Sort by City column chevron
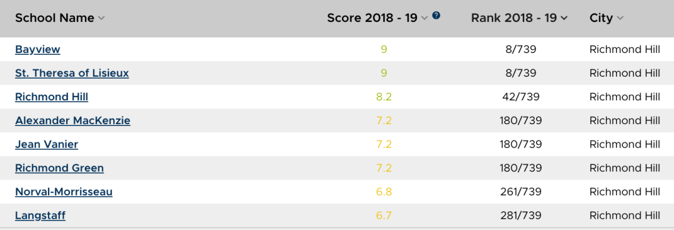The height and width of the screenshot is (230, 674). [620, 18]
